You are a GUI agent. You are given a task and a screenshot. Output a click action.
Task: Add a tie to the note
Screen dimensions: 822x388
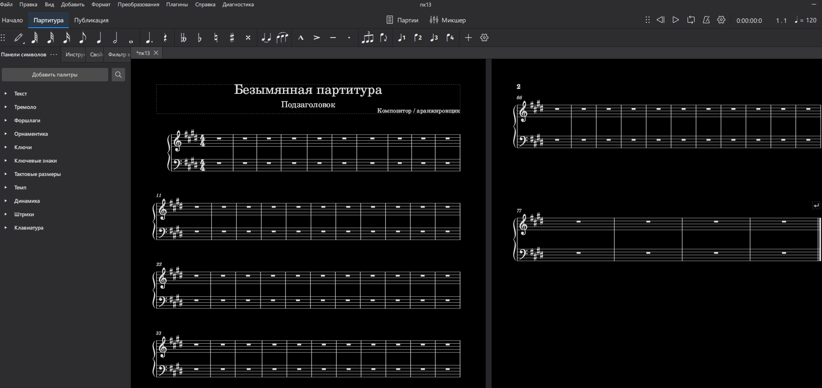[x=266, y=38]
